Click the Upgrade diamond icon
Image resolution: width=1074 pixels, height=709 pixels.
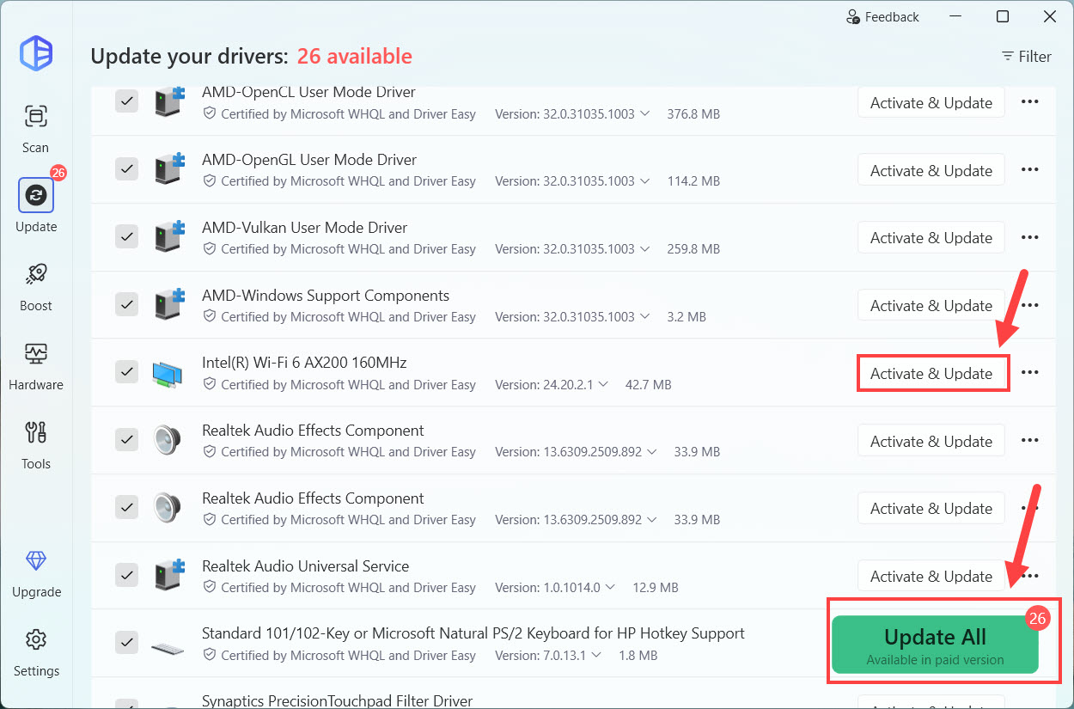36,561
